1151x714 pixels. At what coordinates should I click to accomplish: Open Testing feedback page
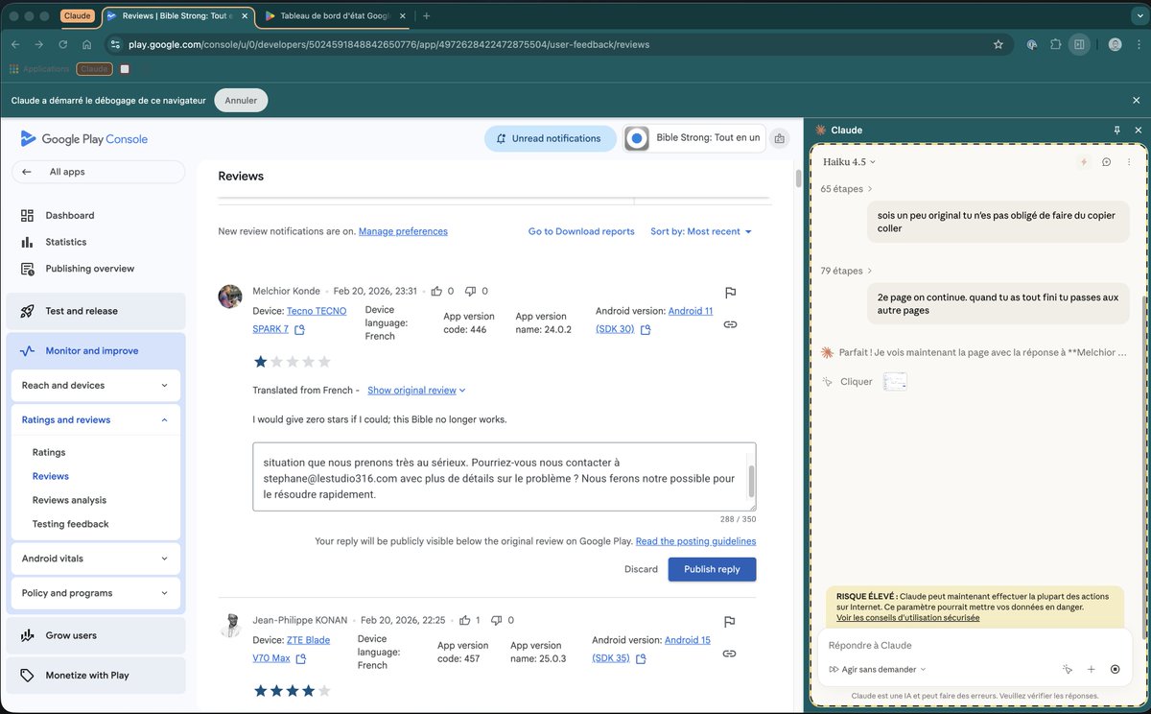point(70,524)
